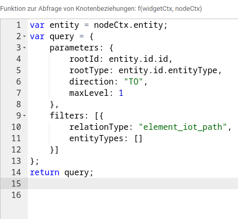The width and height of the screenshot is (238, 219).
Task: Click the 'entityTypes' key on line 11
Action: (x=96, y=139)
